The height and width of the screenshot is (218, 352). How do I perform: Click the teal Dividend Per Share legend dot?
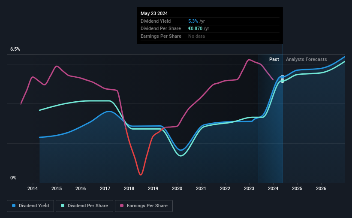[63, 206]
